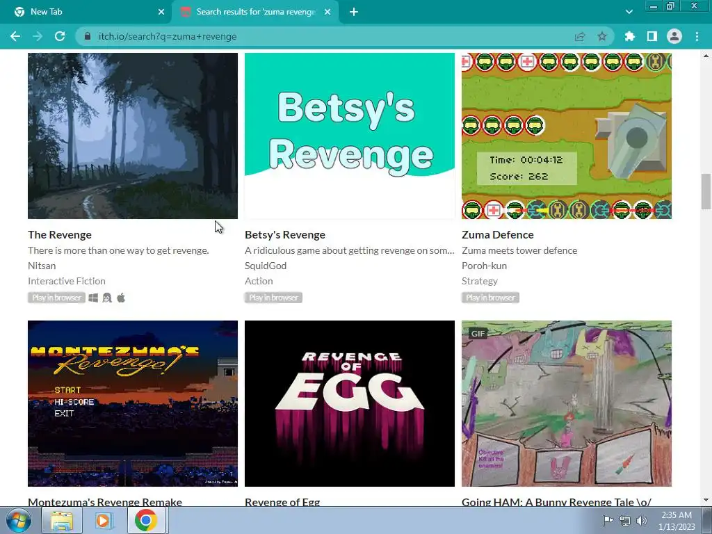
Task: Close the Search results tab
Action: 327,12
